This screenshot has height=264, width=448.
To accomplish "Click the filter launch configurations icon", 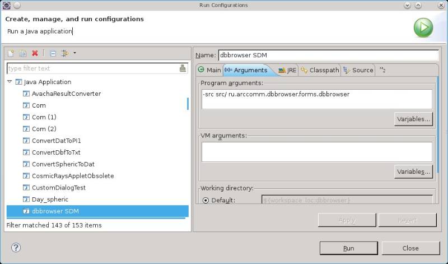I will 64,53.
